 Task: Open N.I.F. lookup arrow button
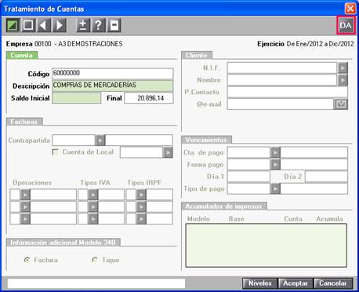pos(343,68)
